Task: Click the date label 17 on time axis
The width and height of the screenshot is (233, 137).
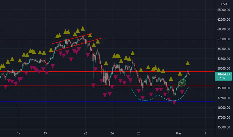Action: tap(19, 133)
